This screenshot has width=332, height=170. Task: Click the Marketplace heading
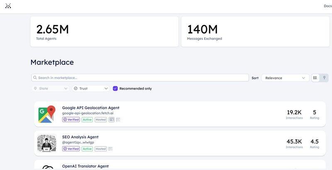tap(52, 62)
